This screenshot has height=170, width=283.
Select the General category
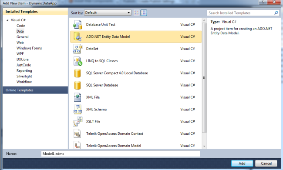[x=23, y=37]
